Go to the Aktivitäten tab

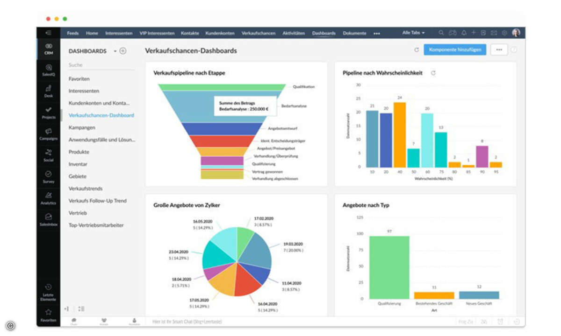[x=294, y=34]
